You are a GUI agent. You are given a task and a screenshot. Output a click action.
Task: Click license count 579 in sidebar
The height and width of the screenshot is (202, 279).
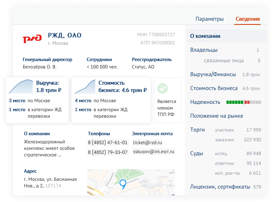[257, 187]
